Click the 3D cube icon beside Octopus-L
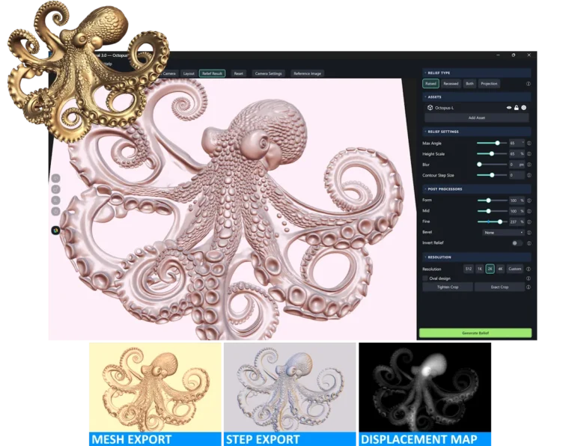 pos(431,108)
